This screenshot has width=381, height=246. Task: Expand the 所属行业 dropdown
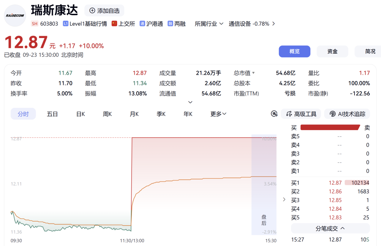point(209,24)
